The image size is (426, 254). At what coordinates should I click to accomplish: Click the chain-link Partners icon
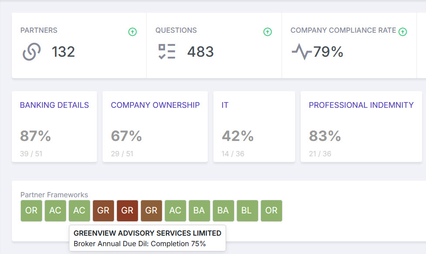pos(31,52)
